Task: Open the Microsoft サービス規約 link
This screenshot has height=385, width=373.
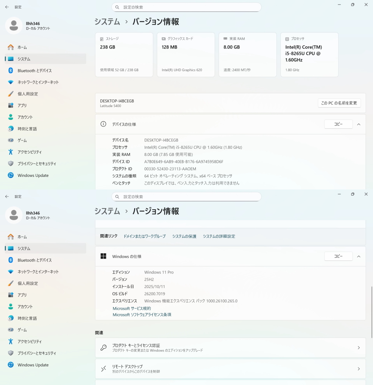Action: (132, 309)
